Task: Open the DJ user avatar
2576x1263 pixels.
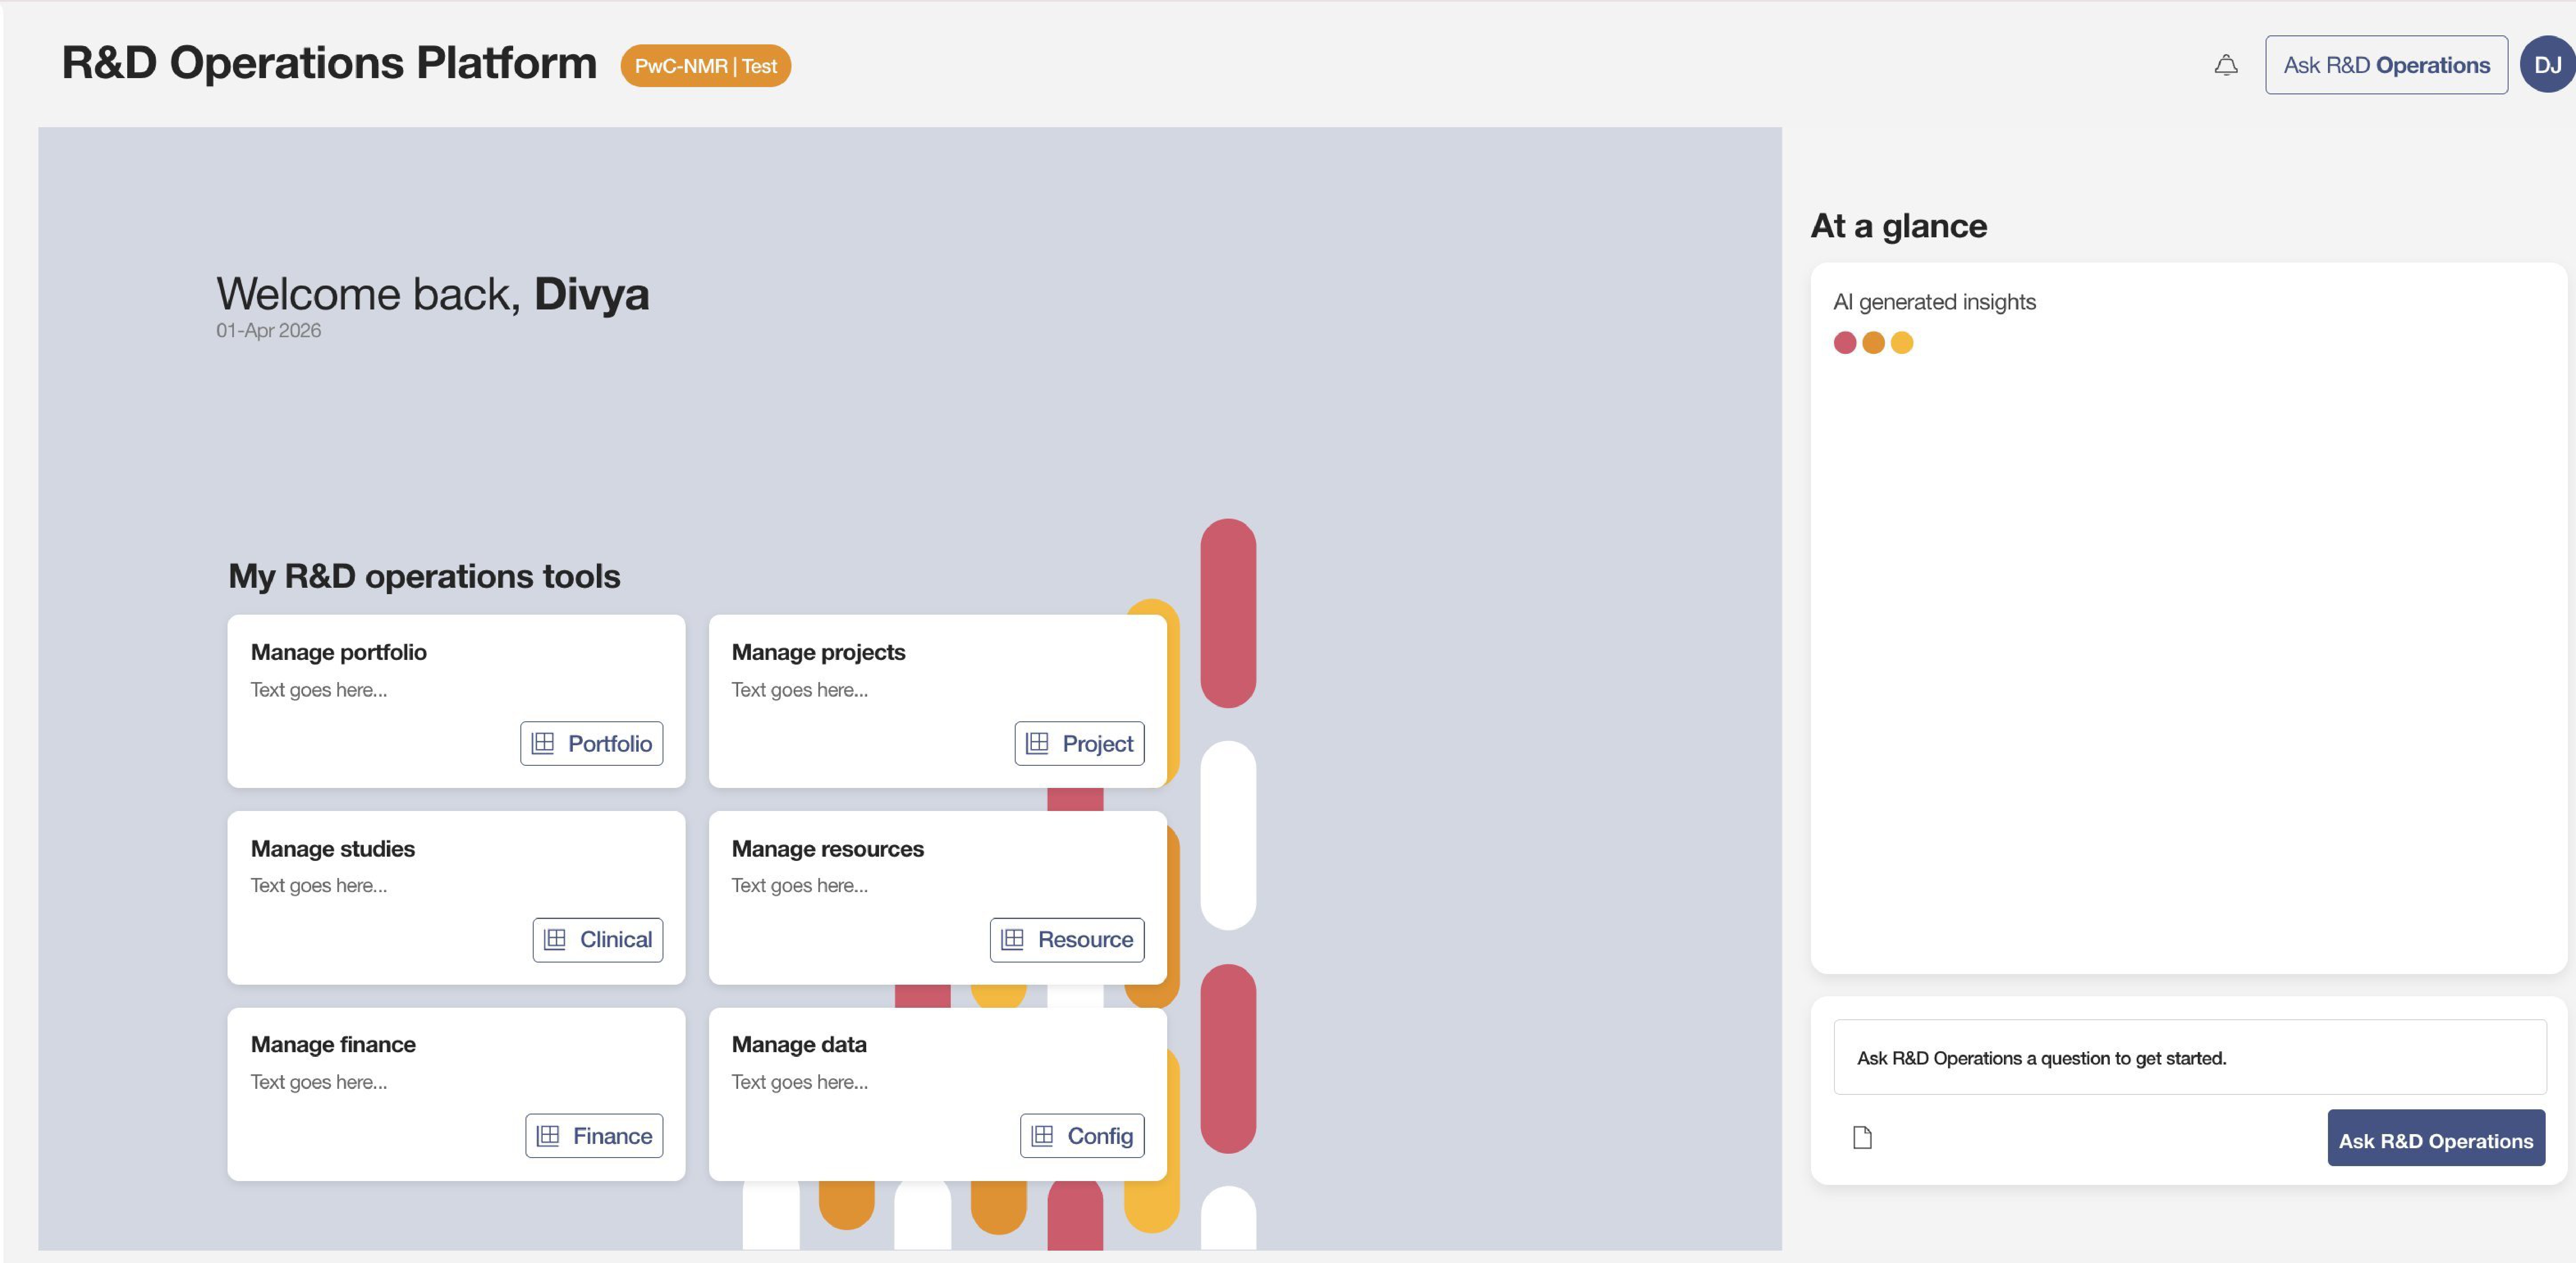Action: pyautogui.click(x=2547, y=65)
